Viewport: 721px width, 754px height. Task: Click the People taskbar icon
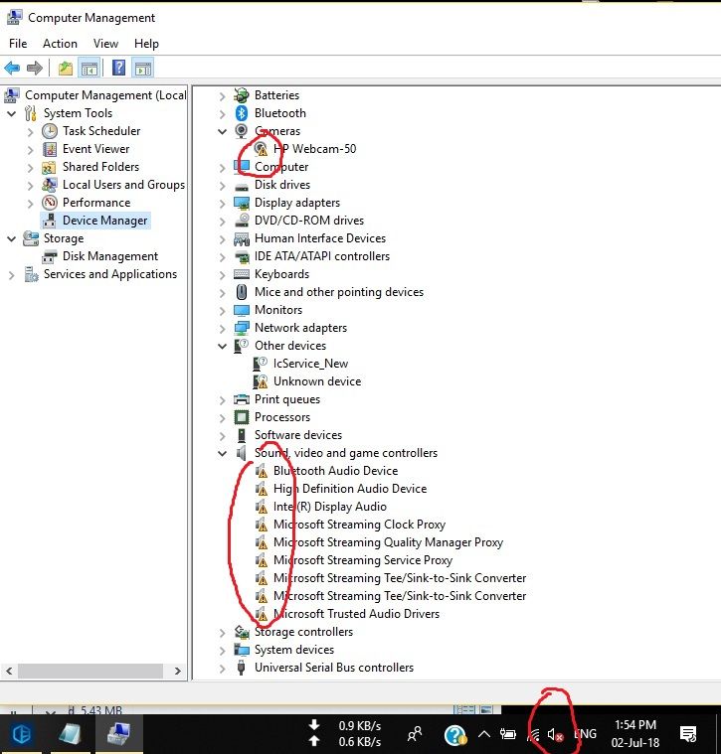pos(415,734)
